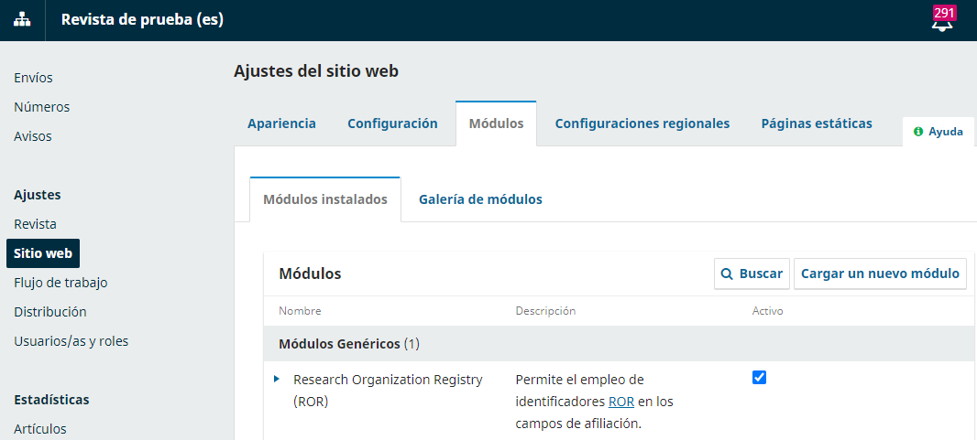Open the Configuración tab
Image resolution: width=977 pixels, height=440 pixels.
pos(392,123)
